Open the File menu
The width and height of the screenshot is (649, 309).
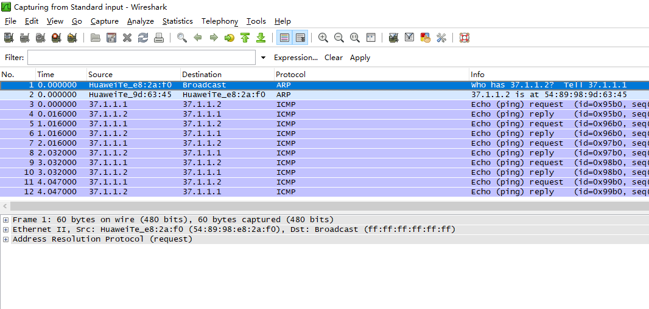point(10,21)
